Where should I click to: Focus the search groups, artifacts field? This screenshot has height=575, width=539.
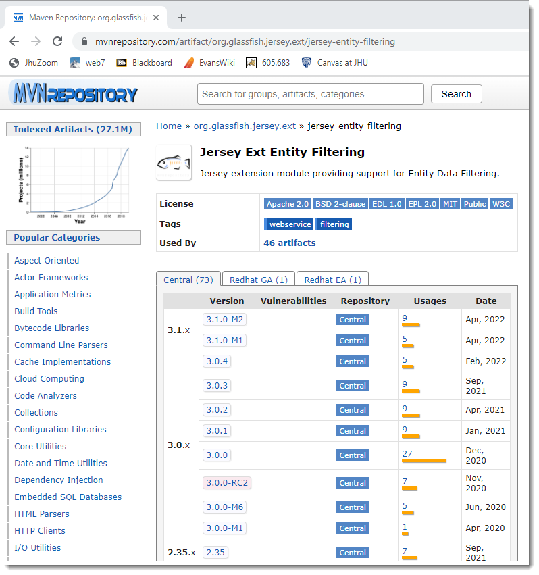(310, 94)
